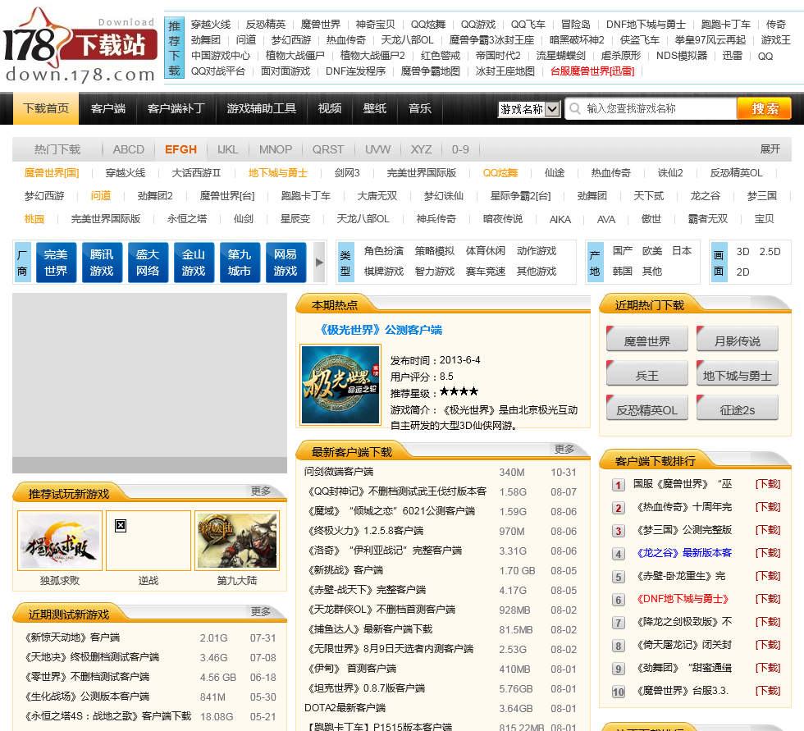Click the 魔兽世界 hot download button
Image resolution: width=804 pixels, height=731 pixels.
pos(647,340)
